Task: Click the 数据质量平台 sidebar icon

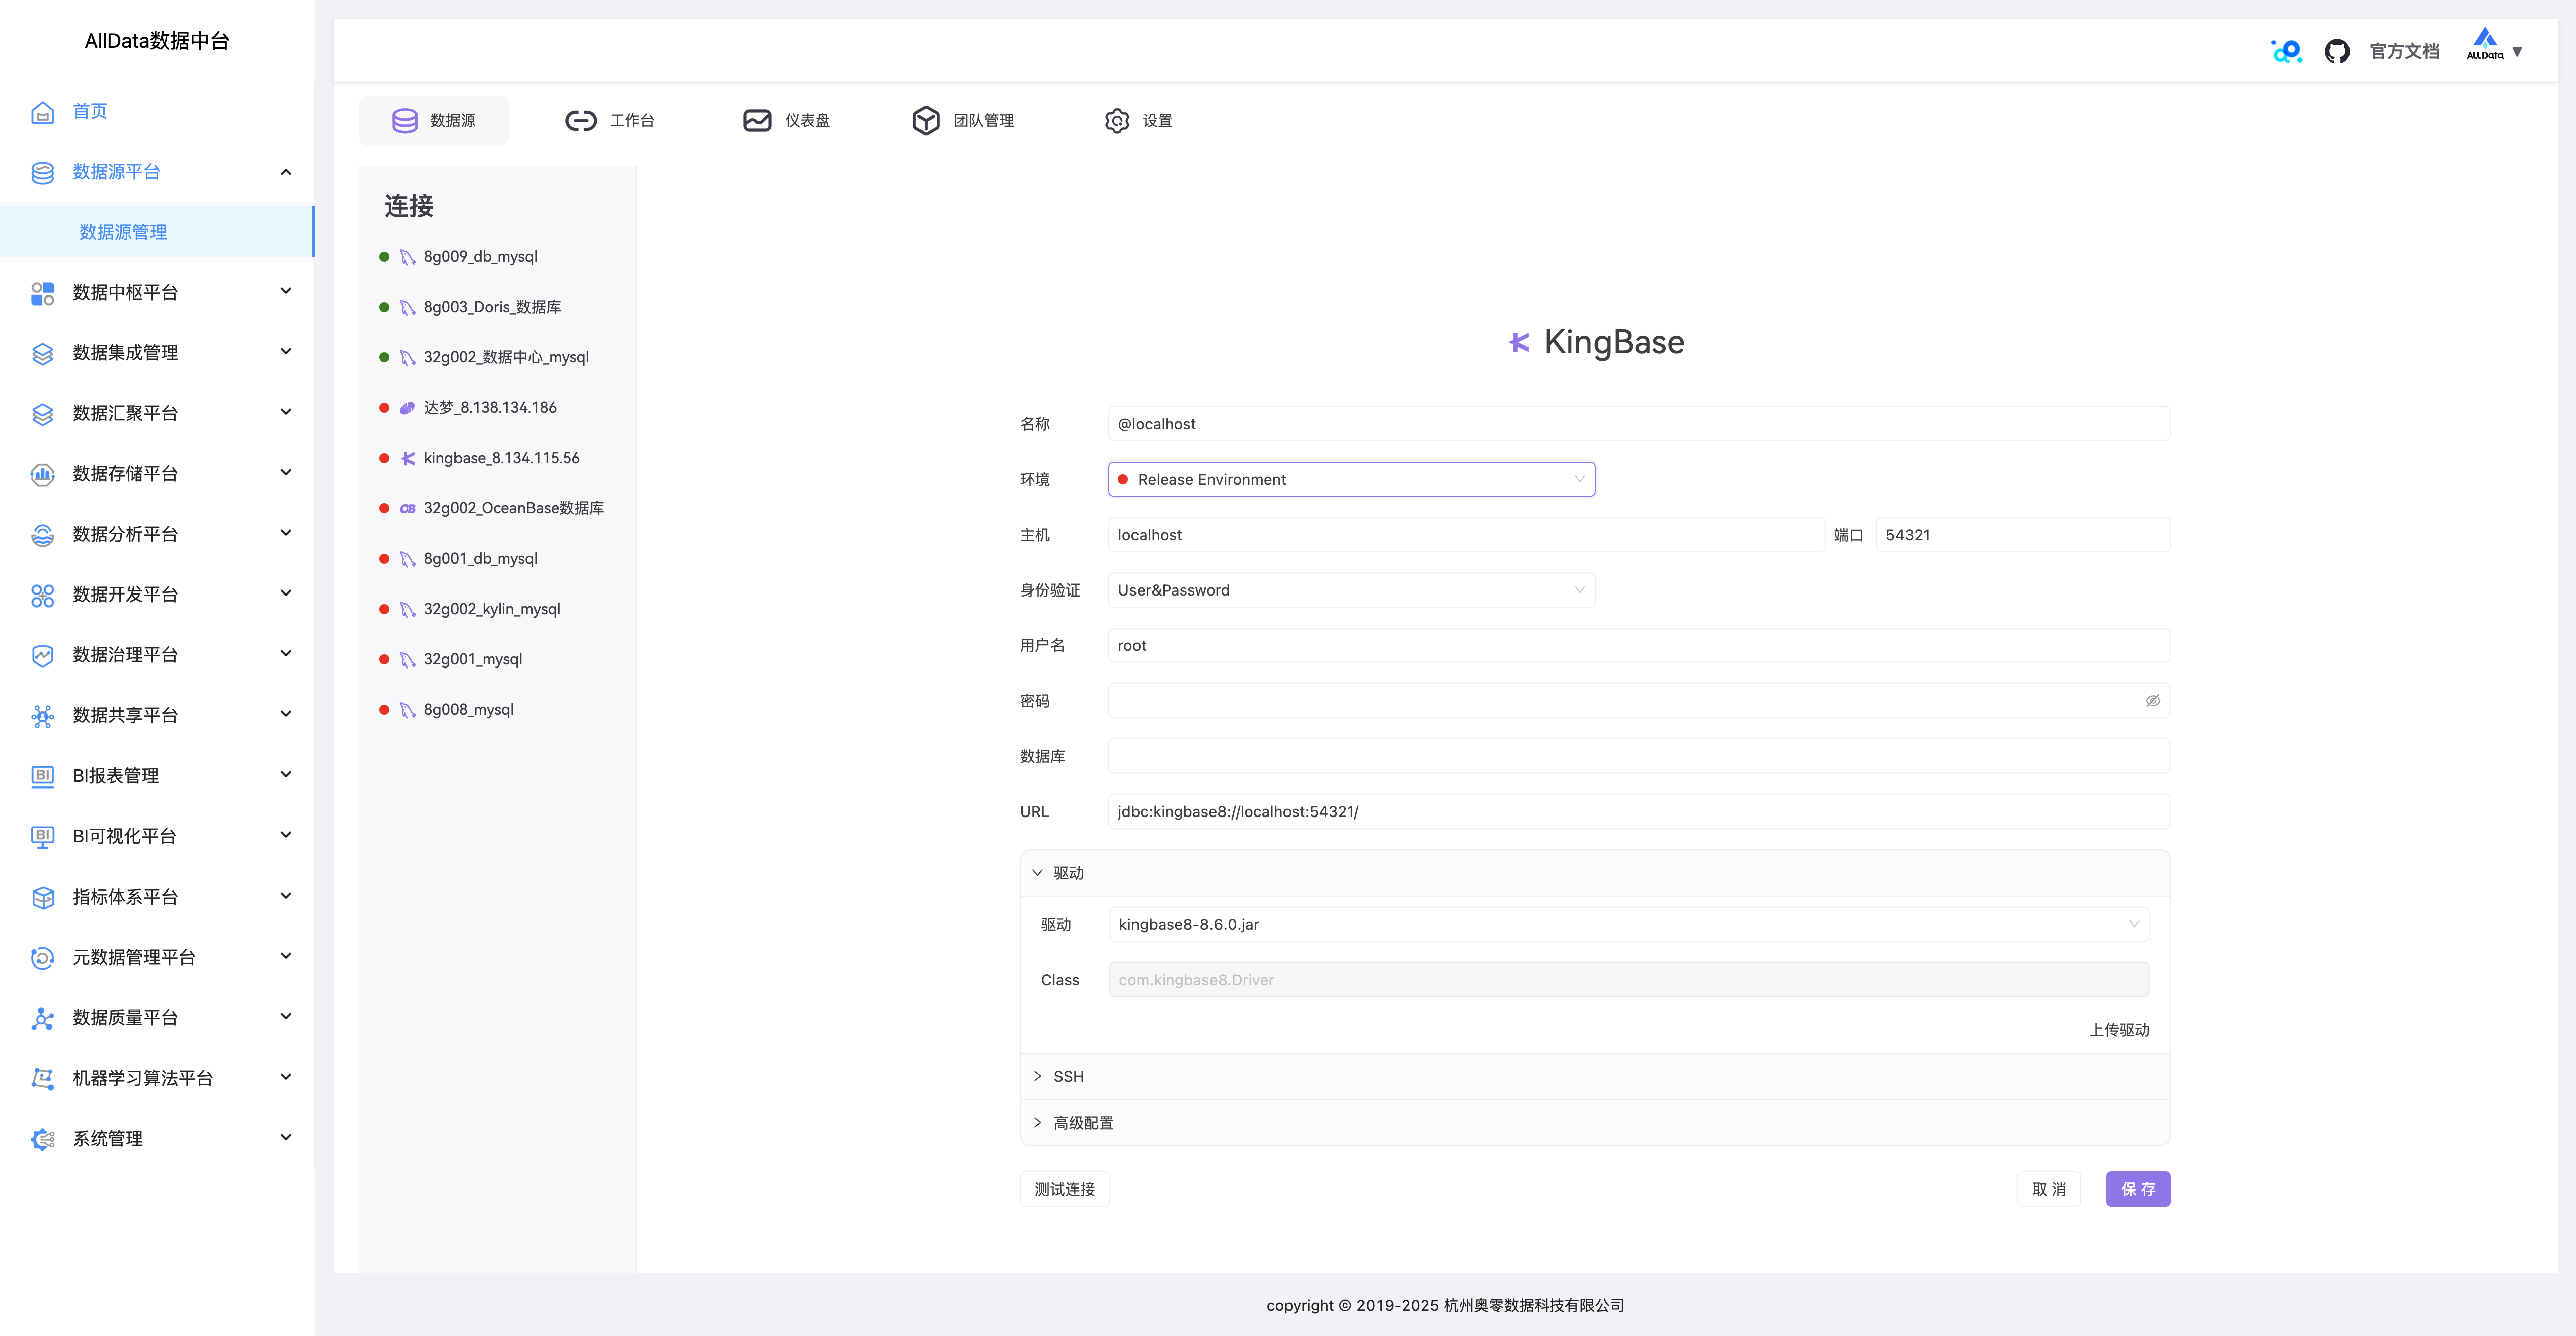Action: click(42, 1018)
